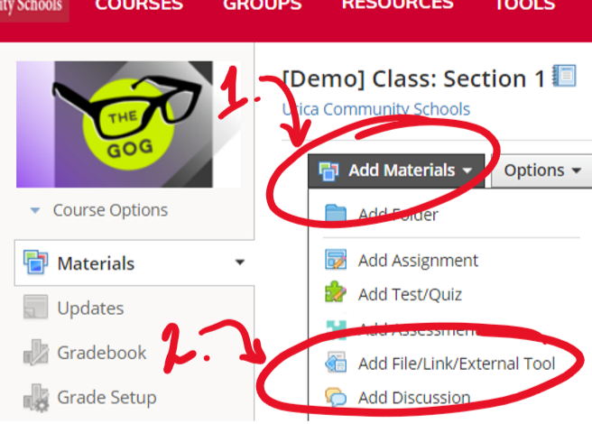Click the Add Assignment icon
Image resolution: width=592 pixels, height=424 pixels.
[336, 261]
